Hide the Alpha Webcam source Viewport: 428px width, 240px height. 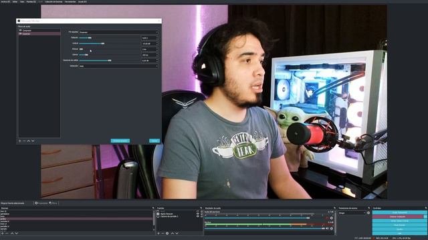(x=198, y=214)
